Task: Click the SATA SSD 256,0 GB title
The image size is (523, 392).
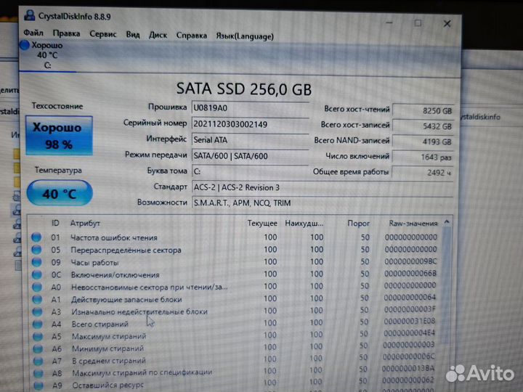Action: (244, 89)
